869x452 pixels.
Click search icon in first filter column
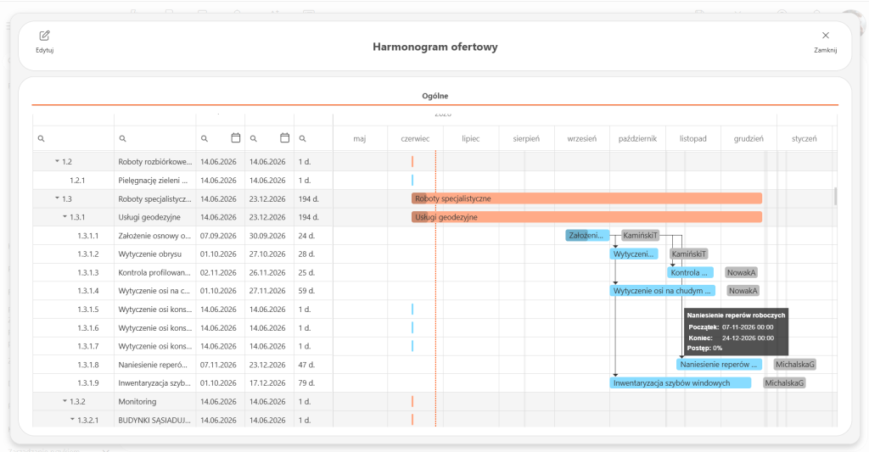pos(41,138)
